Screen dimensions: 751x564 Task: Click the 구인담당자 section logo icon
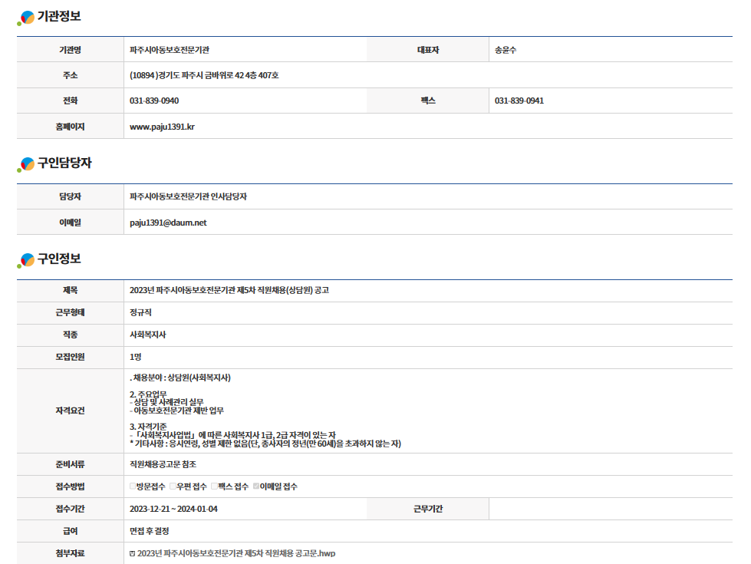click(27, 164)
